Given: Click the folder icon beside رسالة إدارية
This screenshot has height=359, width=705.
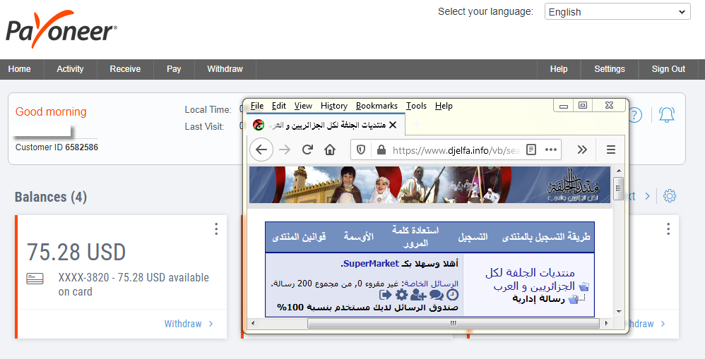Looking at the screenshot, I should 574,299.
